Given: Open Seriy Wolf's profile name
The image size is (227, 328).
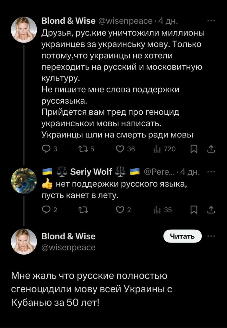Looking at the screenshot, I should 91,172.
